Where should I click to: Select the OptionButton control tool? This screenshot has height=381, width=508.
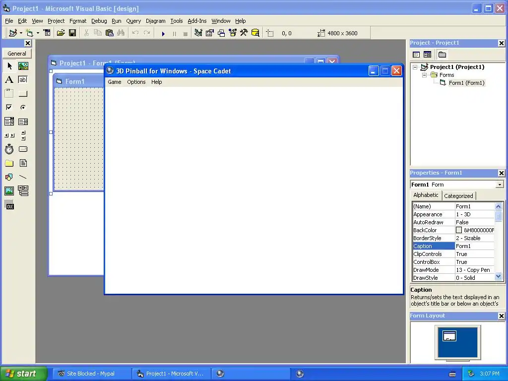click(x=23, y=107)
